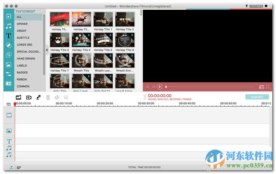Click the record camera toolbar icon
The width and height of the screenshot is (276, 174).
(29, 97)
